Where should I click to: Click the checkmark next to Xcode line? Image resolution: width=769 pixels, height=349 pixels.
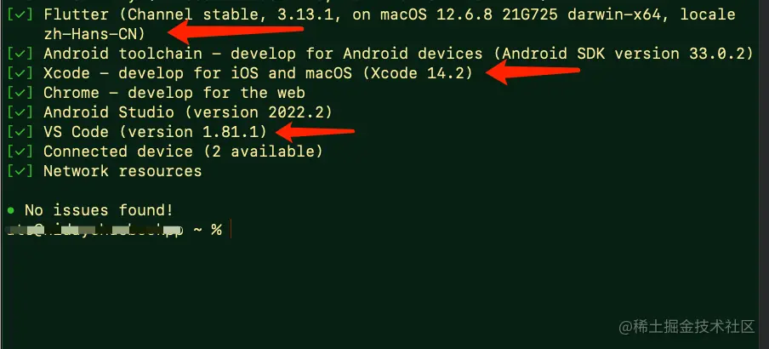[20, 73]
